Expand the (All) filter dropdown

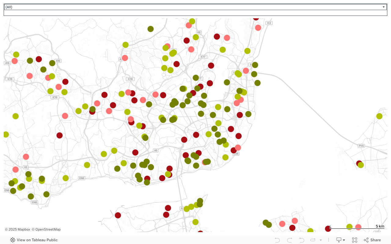(x=384, y=7)
